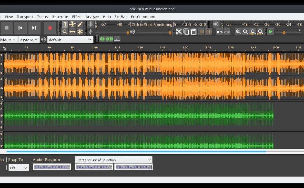
Task: Open the Effect menu
Action: pyautogui.click(x=77, y=17)
